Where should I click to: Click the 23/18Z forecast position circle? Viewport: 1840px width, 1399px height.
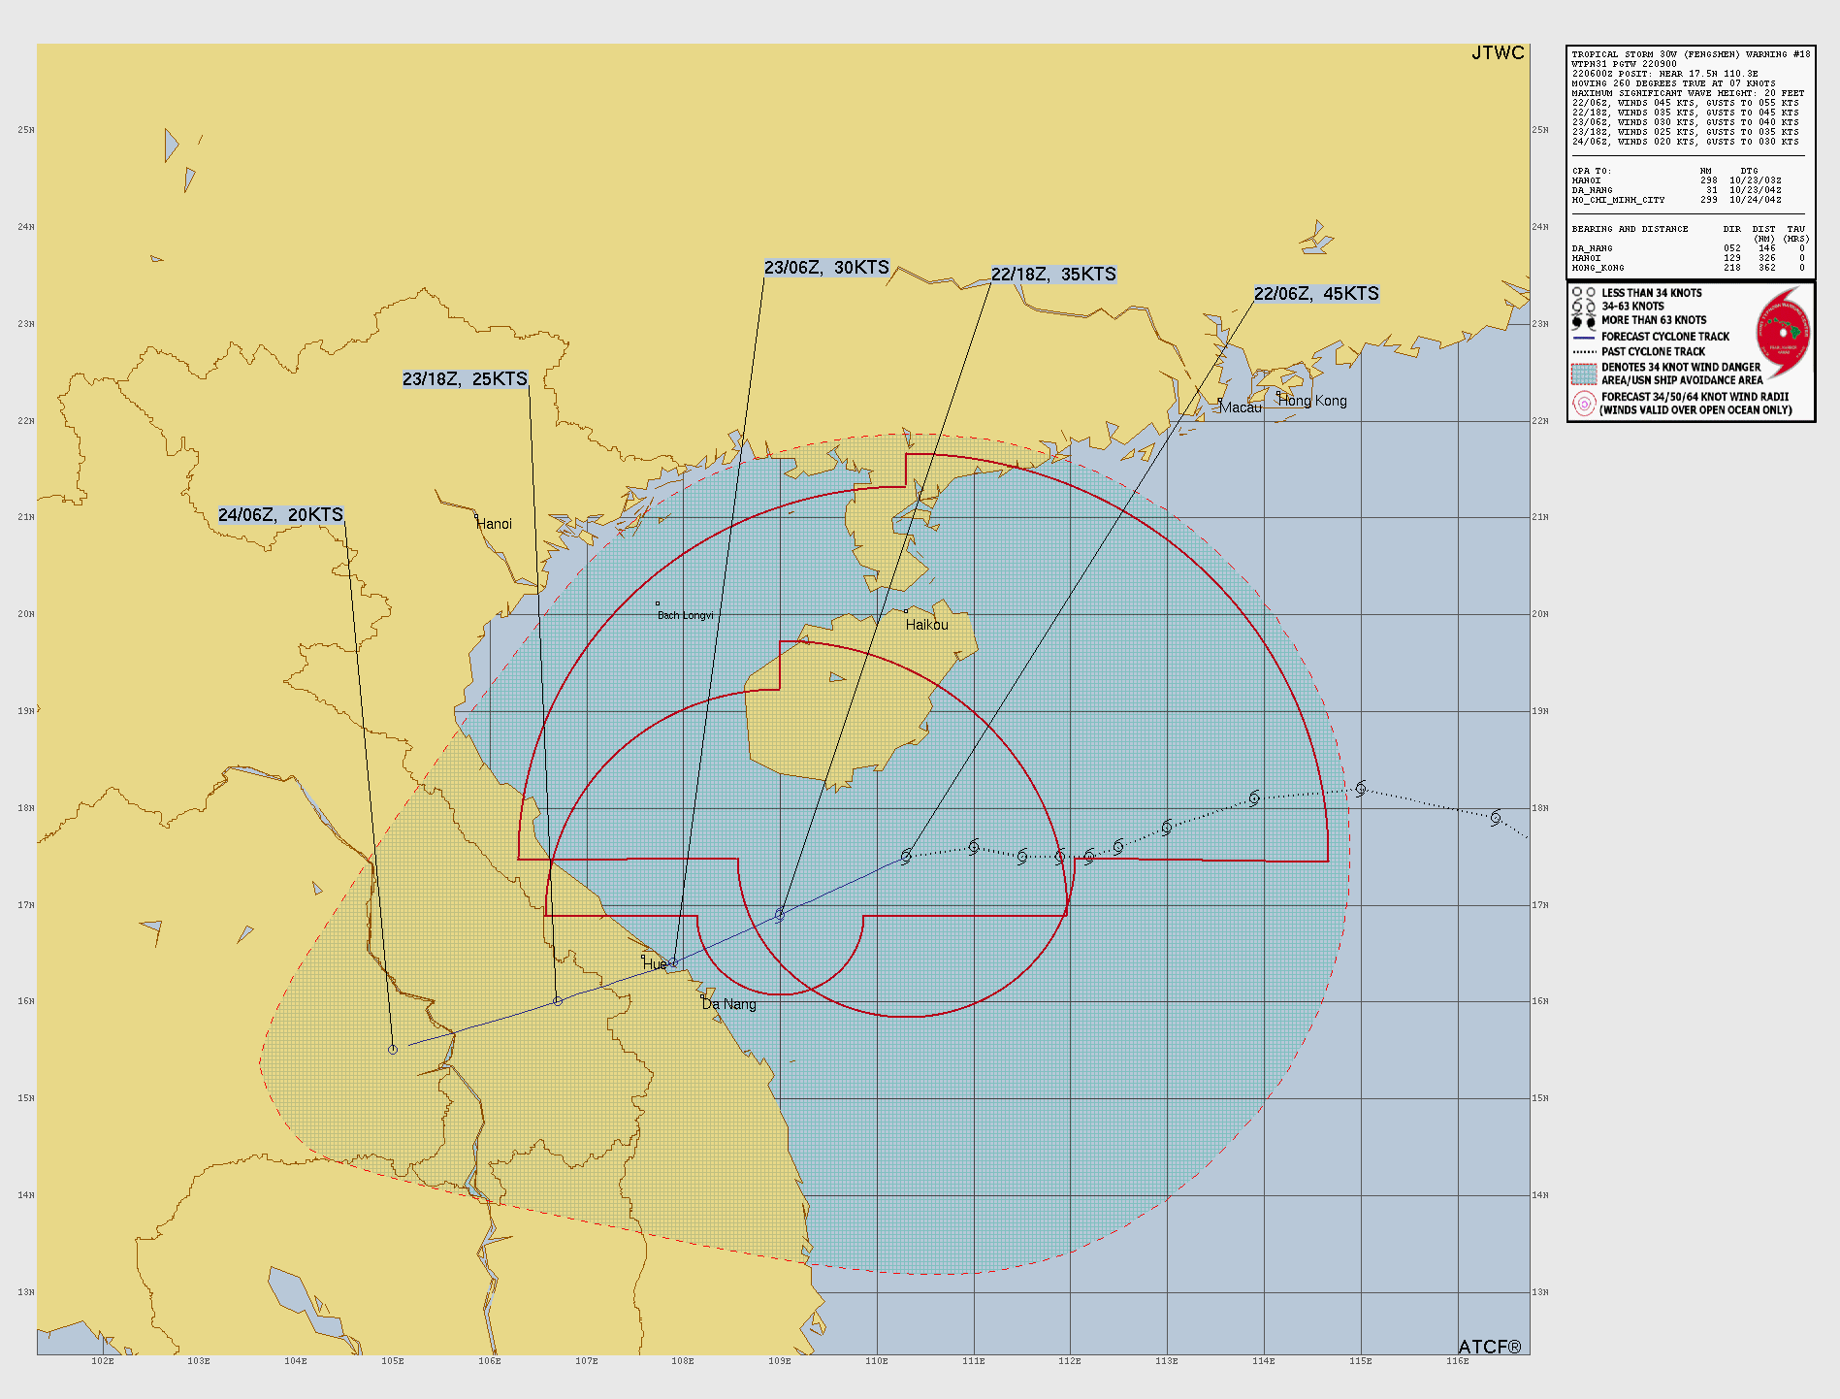coord(558,1001)
